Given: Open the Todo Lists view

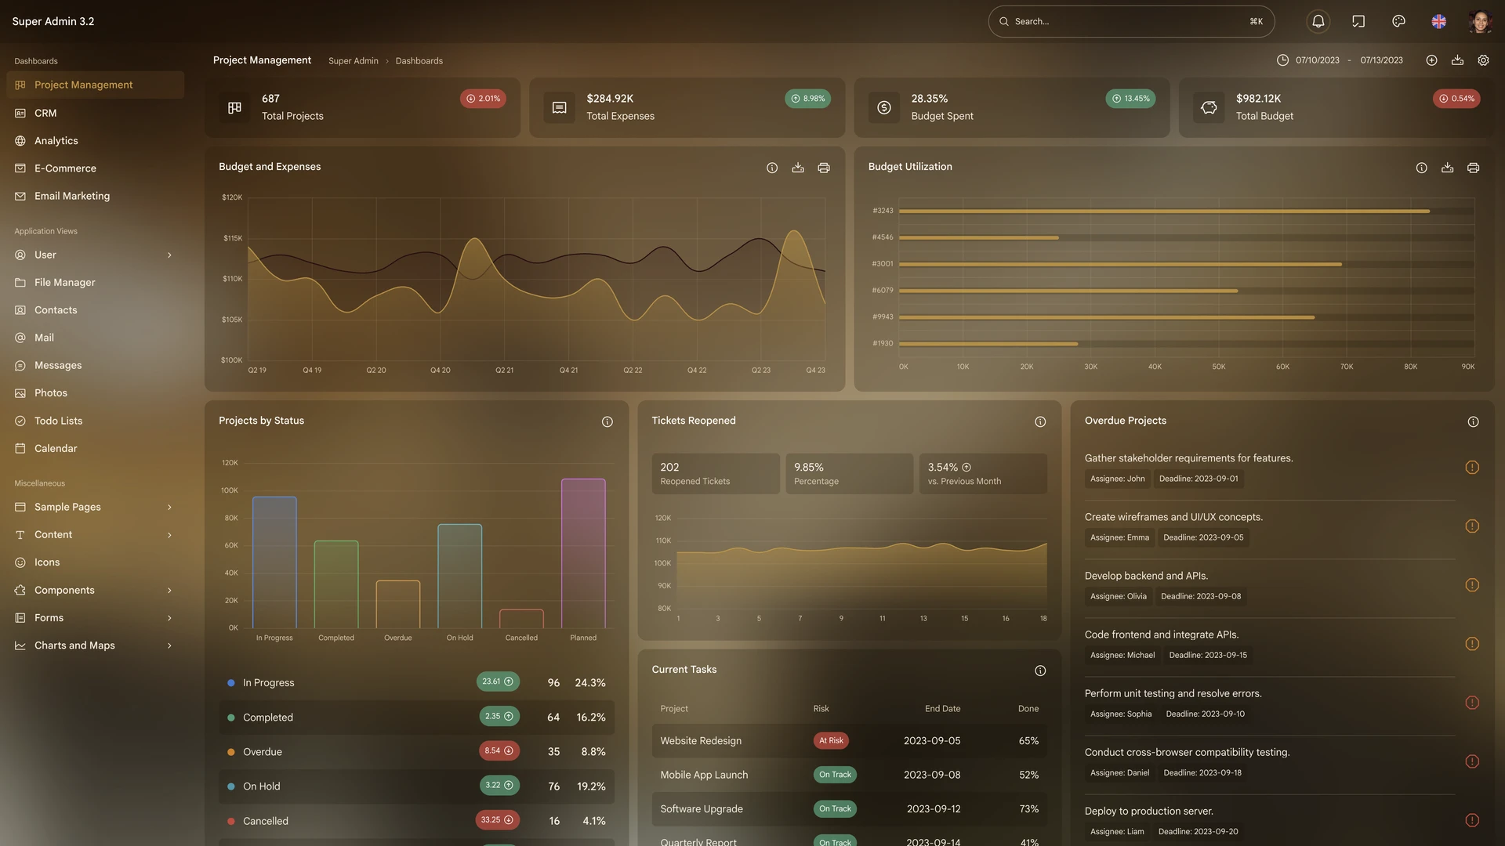Looking at the screenshot, I should coord(95,421).
